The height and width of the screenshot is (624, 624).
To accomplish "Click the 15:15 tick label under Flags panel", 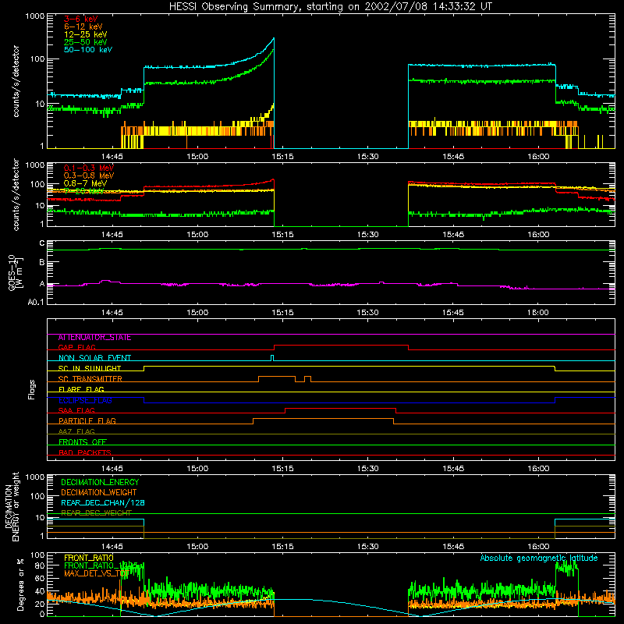I will [282, 469].
